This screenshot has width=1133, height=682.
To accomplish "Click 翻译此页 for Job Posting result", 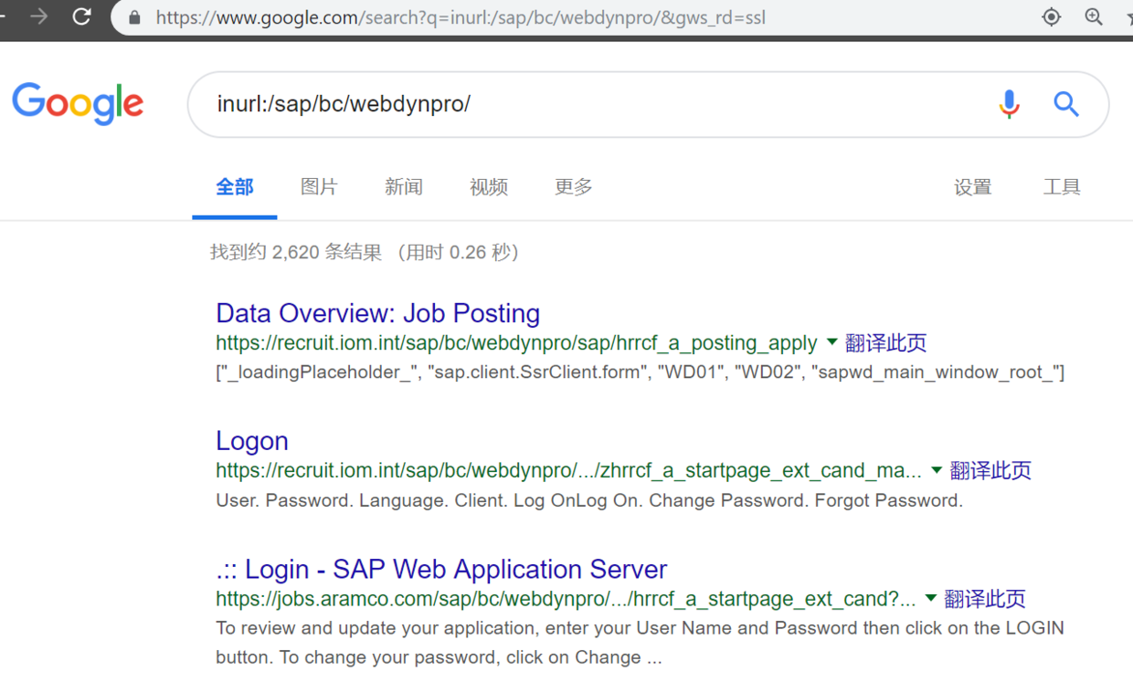I will [x=886, y=343].
